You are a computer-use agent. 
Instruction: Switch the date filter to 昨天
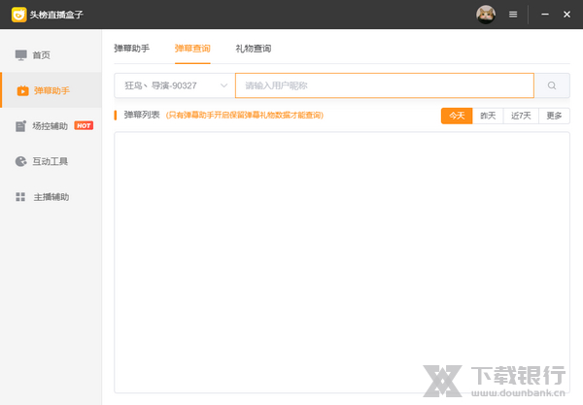pos(488,116)
